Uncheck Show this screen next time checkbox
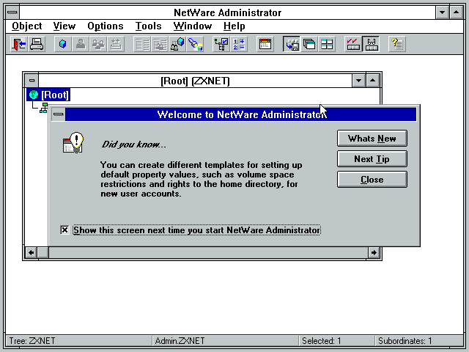 pos(64,230)
